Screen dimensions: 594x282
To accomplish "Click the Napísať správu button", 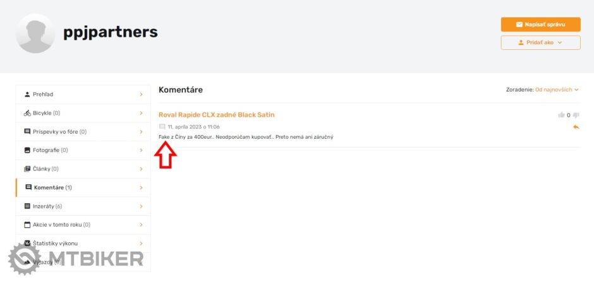I will 540,25.
